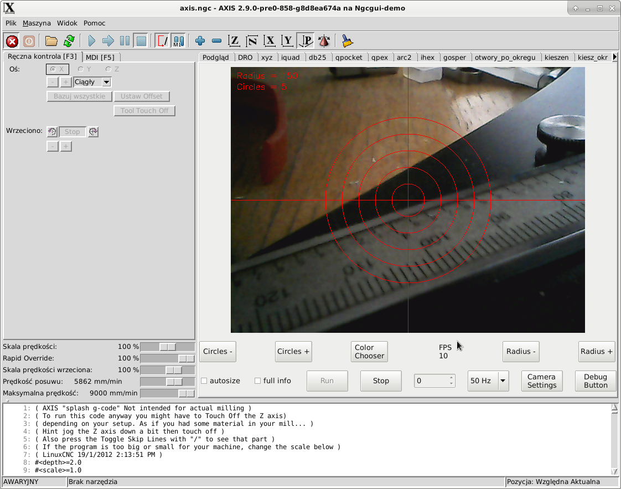The image size is (621, 489).
Task: Adjust the Prędkość posuwu slider
Action: point(168,382)
